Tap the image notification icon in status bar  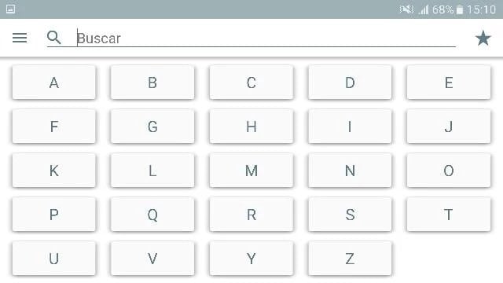pos(10,9)
